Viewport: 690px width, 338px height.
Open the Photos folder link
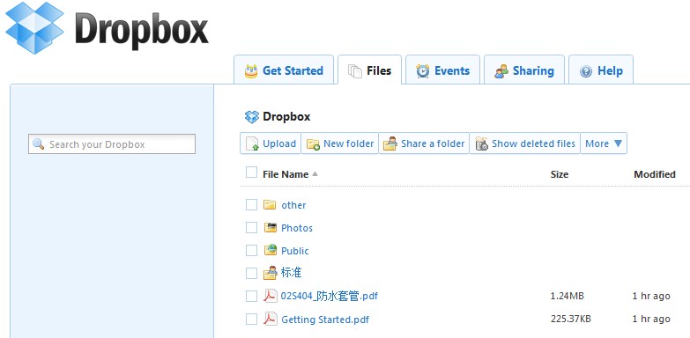(297, 228)
